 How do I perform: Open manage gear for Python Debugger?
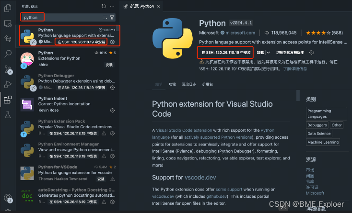pos(112,88)
